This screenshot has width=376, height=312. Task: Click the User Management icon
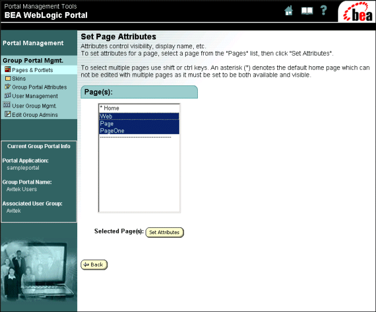[8, 95]
